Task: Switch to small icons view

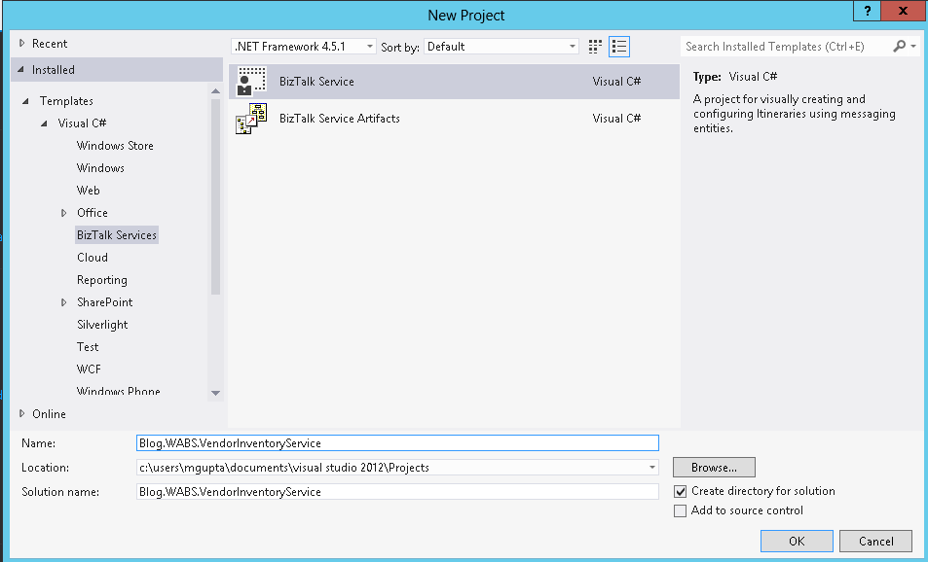Action: [595, 47]
